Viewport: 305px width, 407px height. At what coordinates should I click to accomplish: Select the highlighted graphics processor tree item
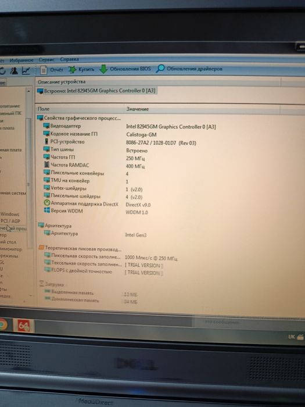pos(13,229)
